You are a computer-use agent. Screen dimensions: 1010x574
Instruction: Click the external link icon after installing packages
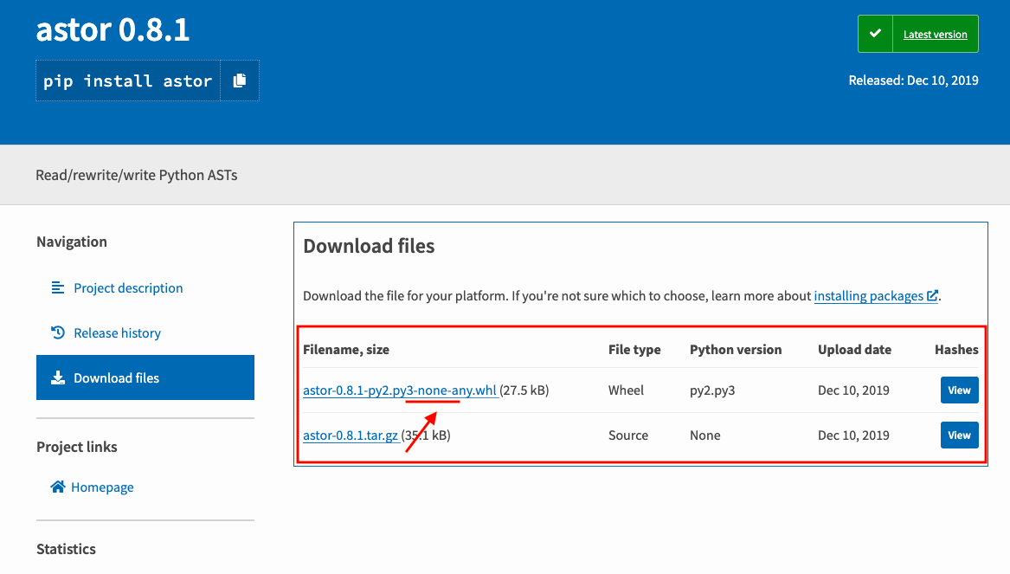point(932,296)
